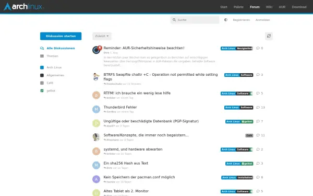Image resolution: width=313 pixels, height=196 pixels.
Task: Open the Themen tag overview
Action: click(x=50, y=56)
